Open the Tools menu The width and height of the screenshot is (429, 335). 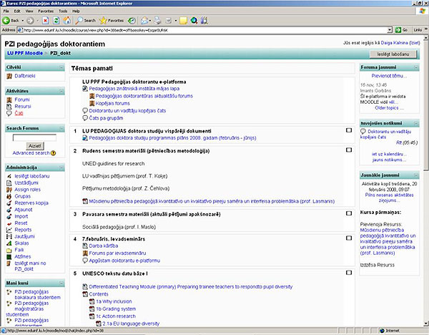point(63,11)
